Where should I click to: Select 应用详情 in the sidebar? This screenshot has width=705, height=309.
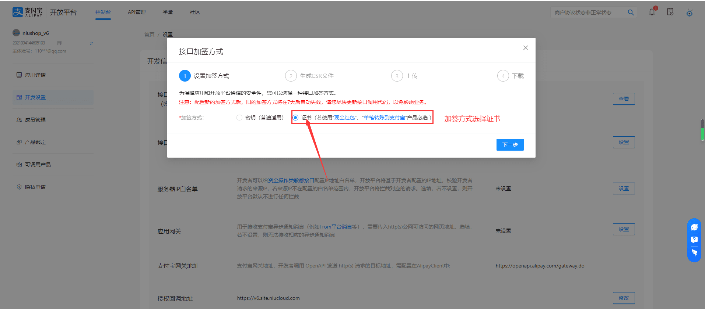click(35, 75)
